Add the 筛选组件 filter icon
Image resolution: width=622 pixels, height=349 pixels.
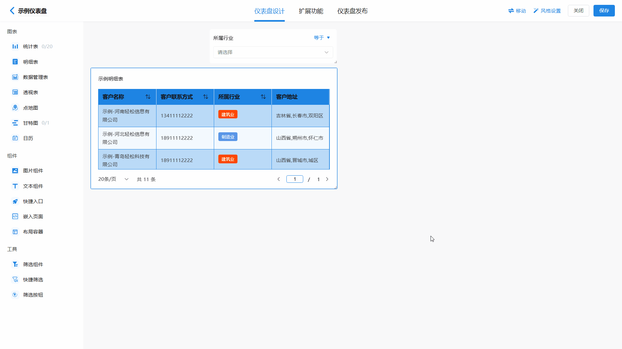[15, 264]
